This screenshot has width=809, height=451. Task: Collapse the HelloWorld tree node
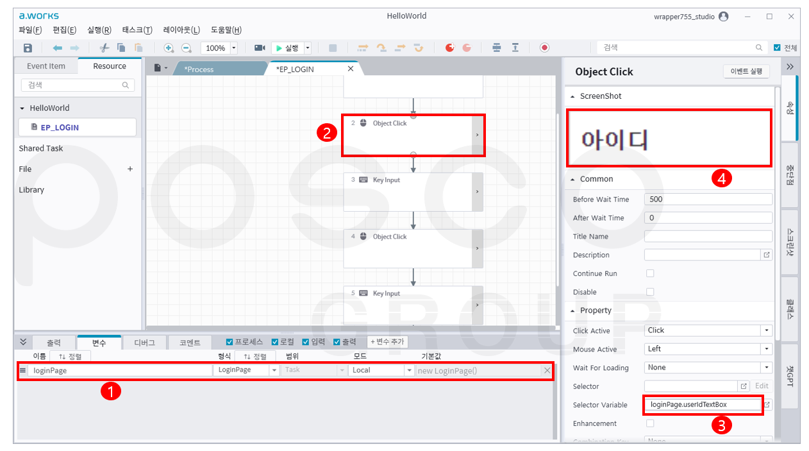[x=22, y=108]
